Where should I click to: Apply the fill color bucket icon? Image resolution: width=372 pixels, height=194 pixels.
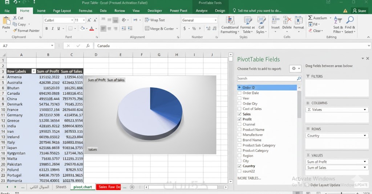(82, 28)
